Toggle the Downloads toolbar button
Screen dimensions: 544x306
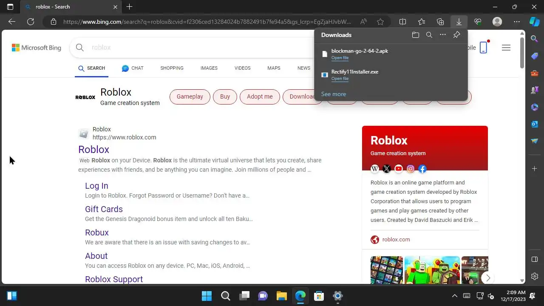point(459,22)
